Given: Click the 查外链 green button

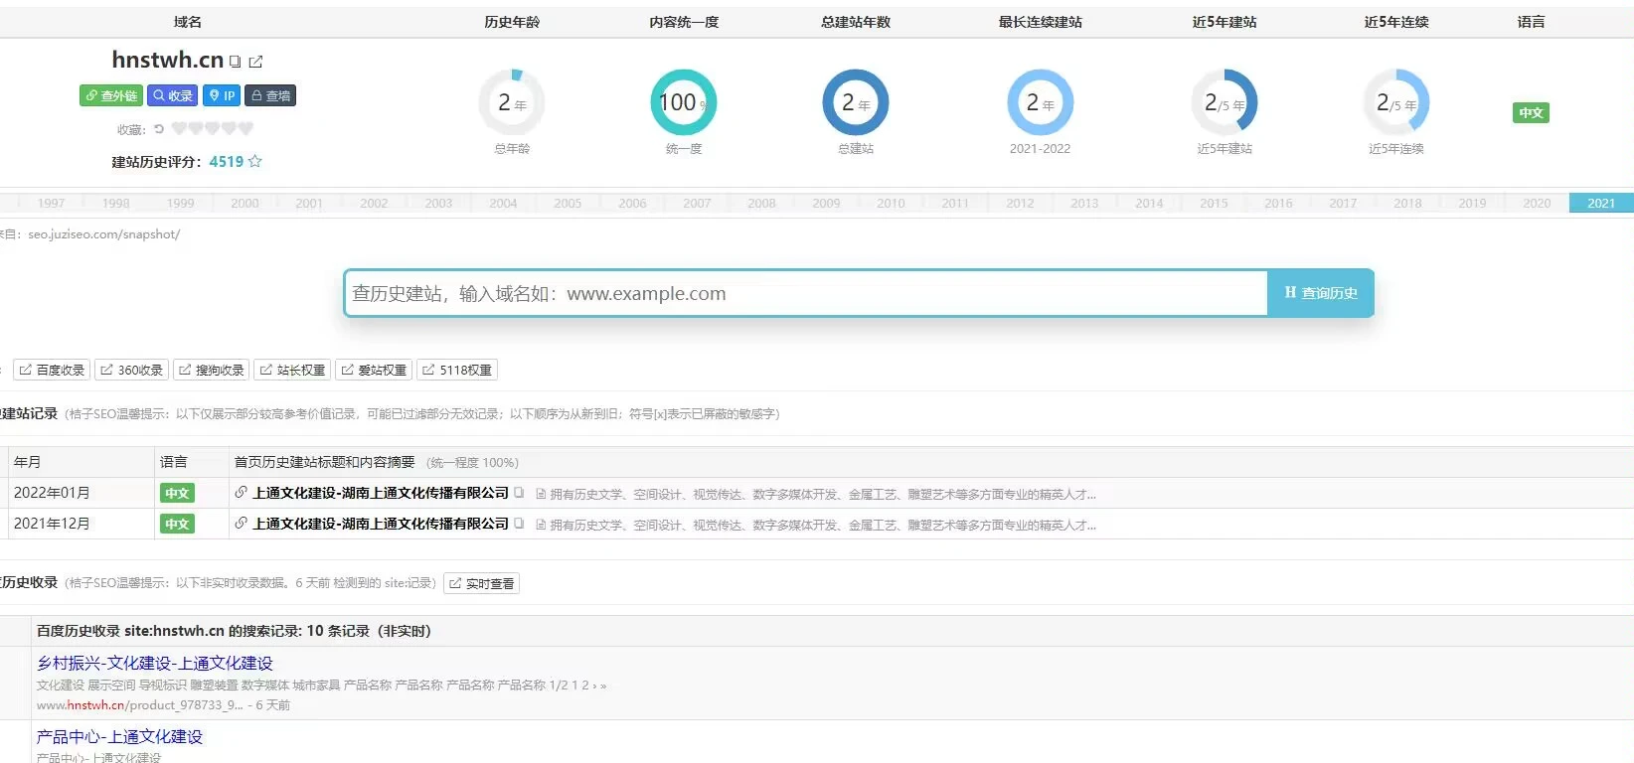Looking at the screenshot, I should coord(111,95).
